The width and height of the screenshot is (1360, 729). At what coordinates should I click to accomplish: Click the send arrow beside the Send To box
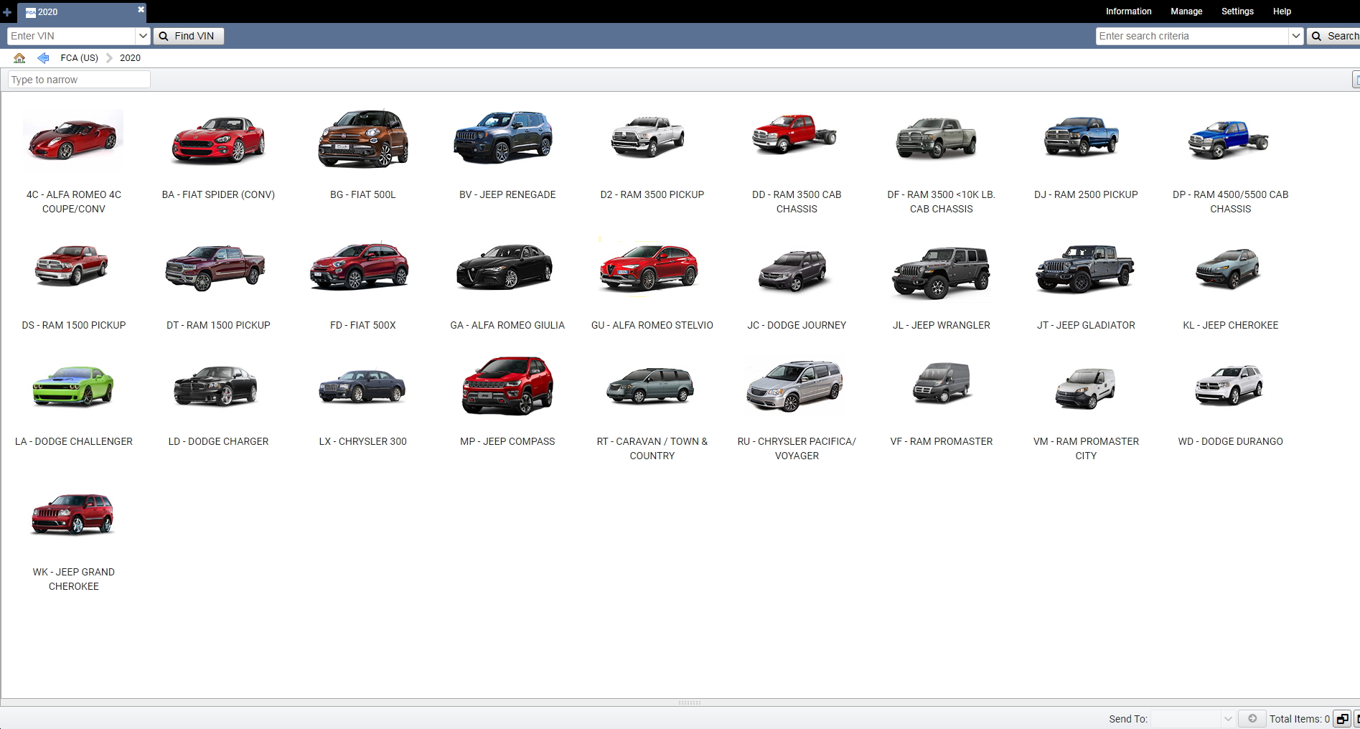(x=1252, y=718)
